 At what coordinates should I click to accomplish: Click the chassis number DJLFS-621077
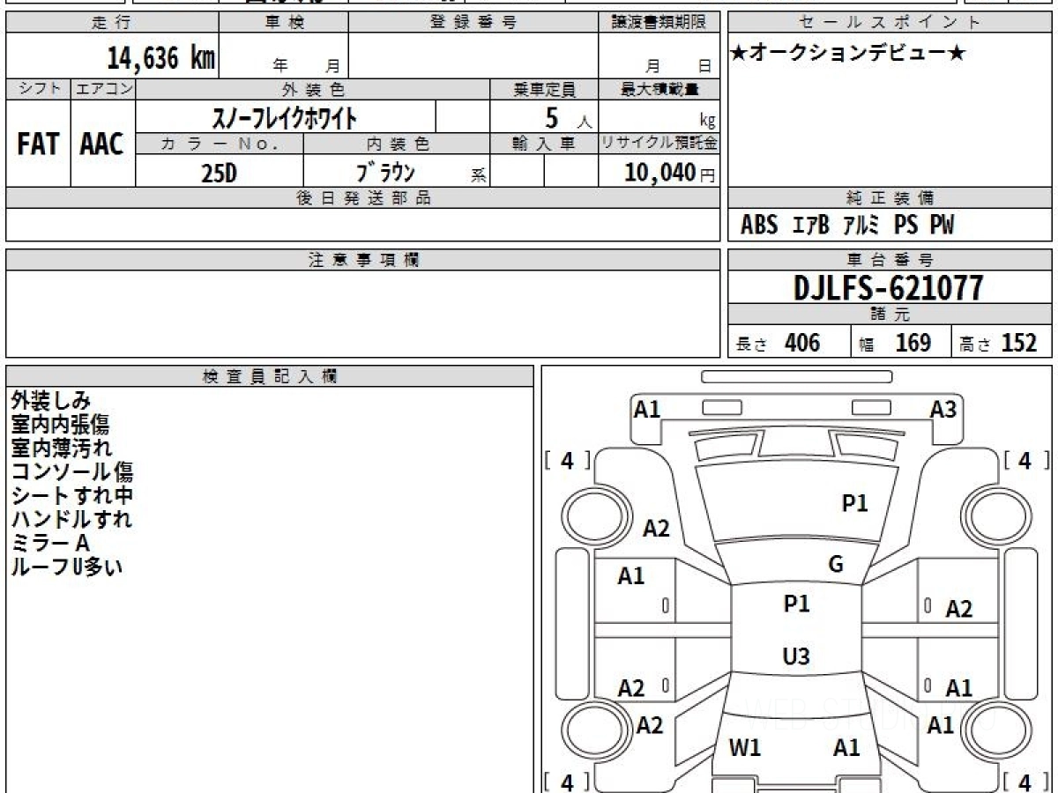(x=889, y=287)
